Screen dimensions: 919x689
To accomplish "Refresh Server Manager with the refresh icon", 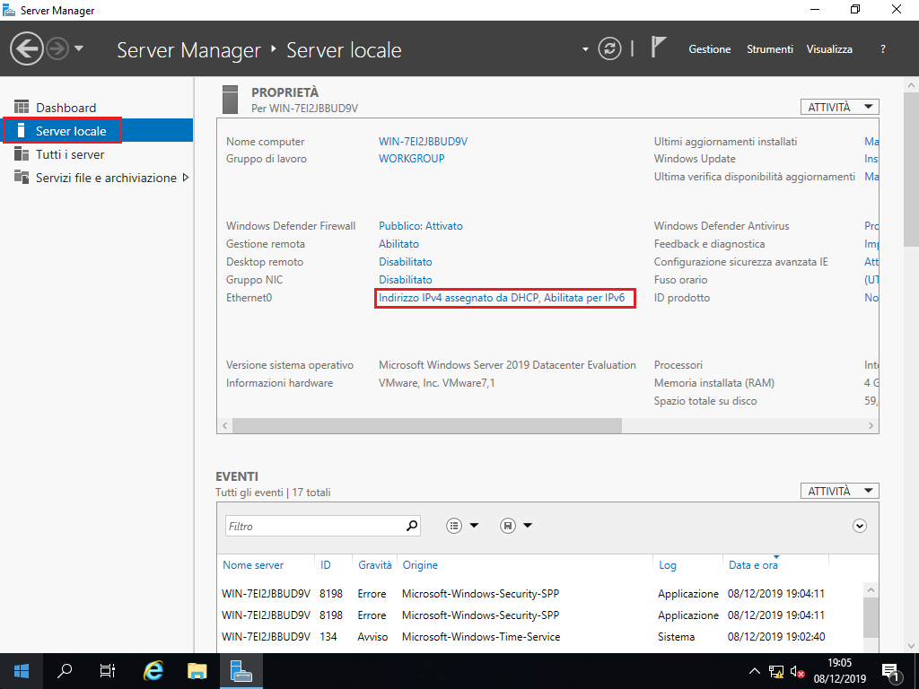I will point(609,48).
